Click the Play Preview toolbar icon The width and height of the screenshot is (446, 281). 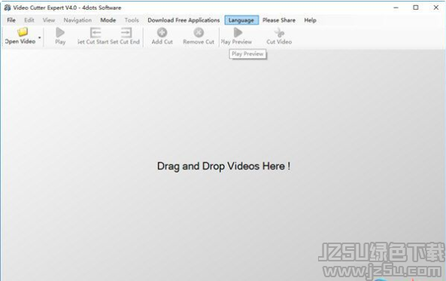tap(238, 32)
